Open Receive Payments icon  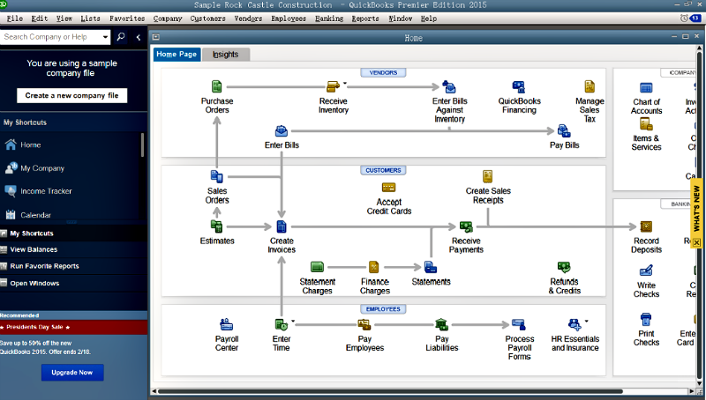click(466, 226)
